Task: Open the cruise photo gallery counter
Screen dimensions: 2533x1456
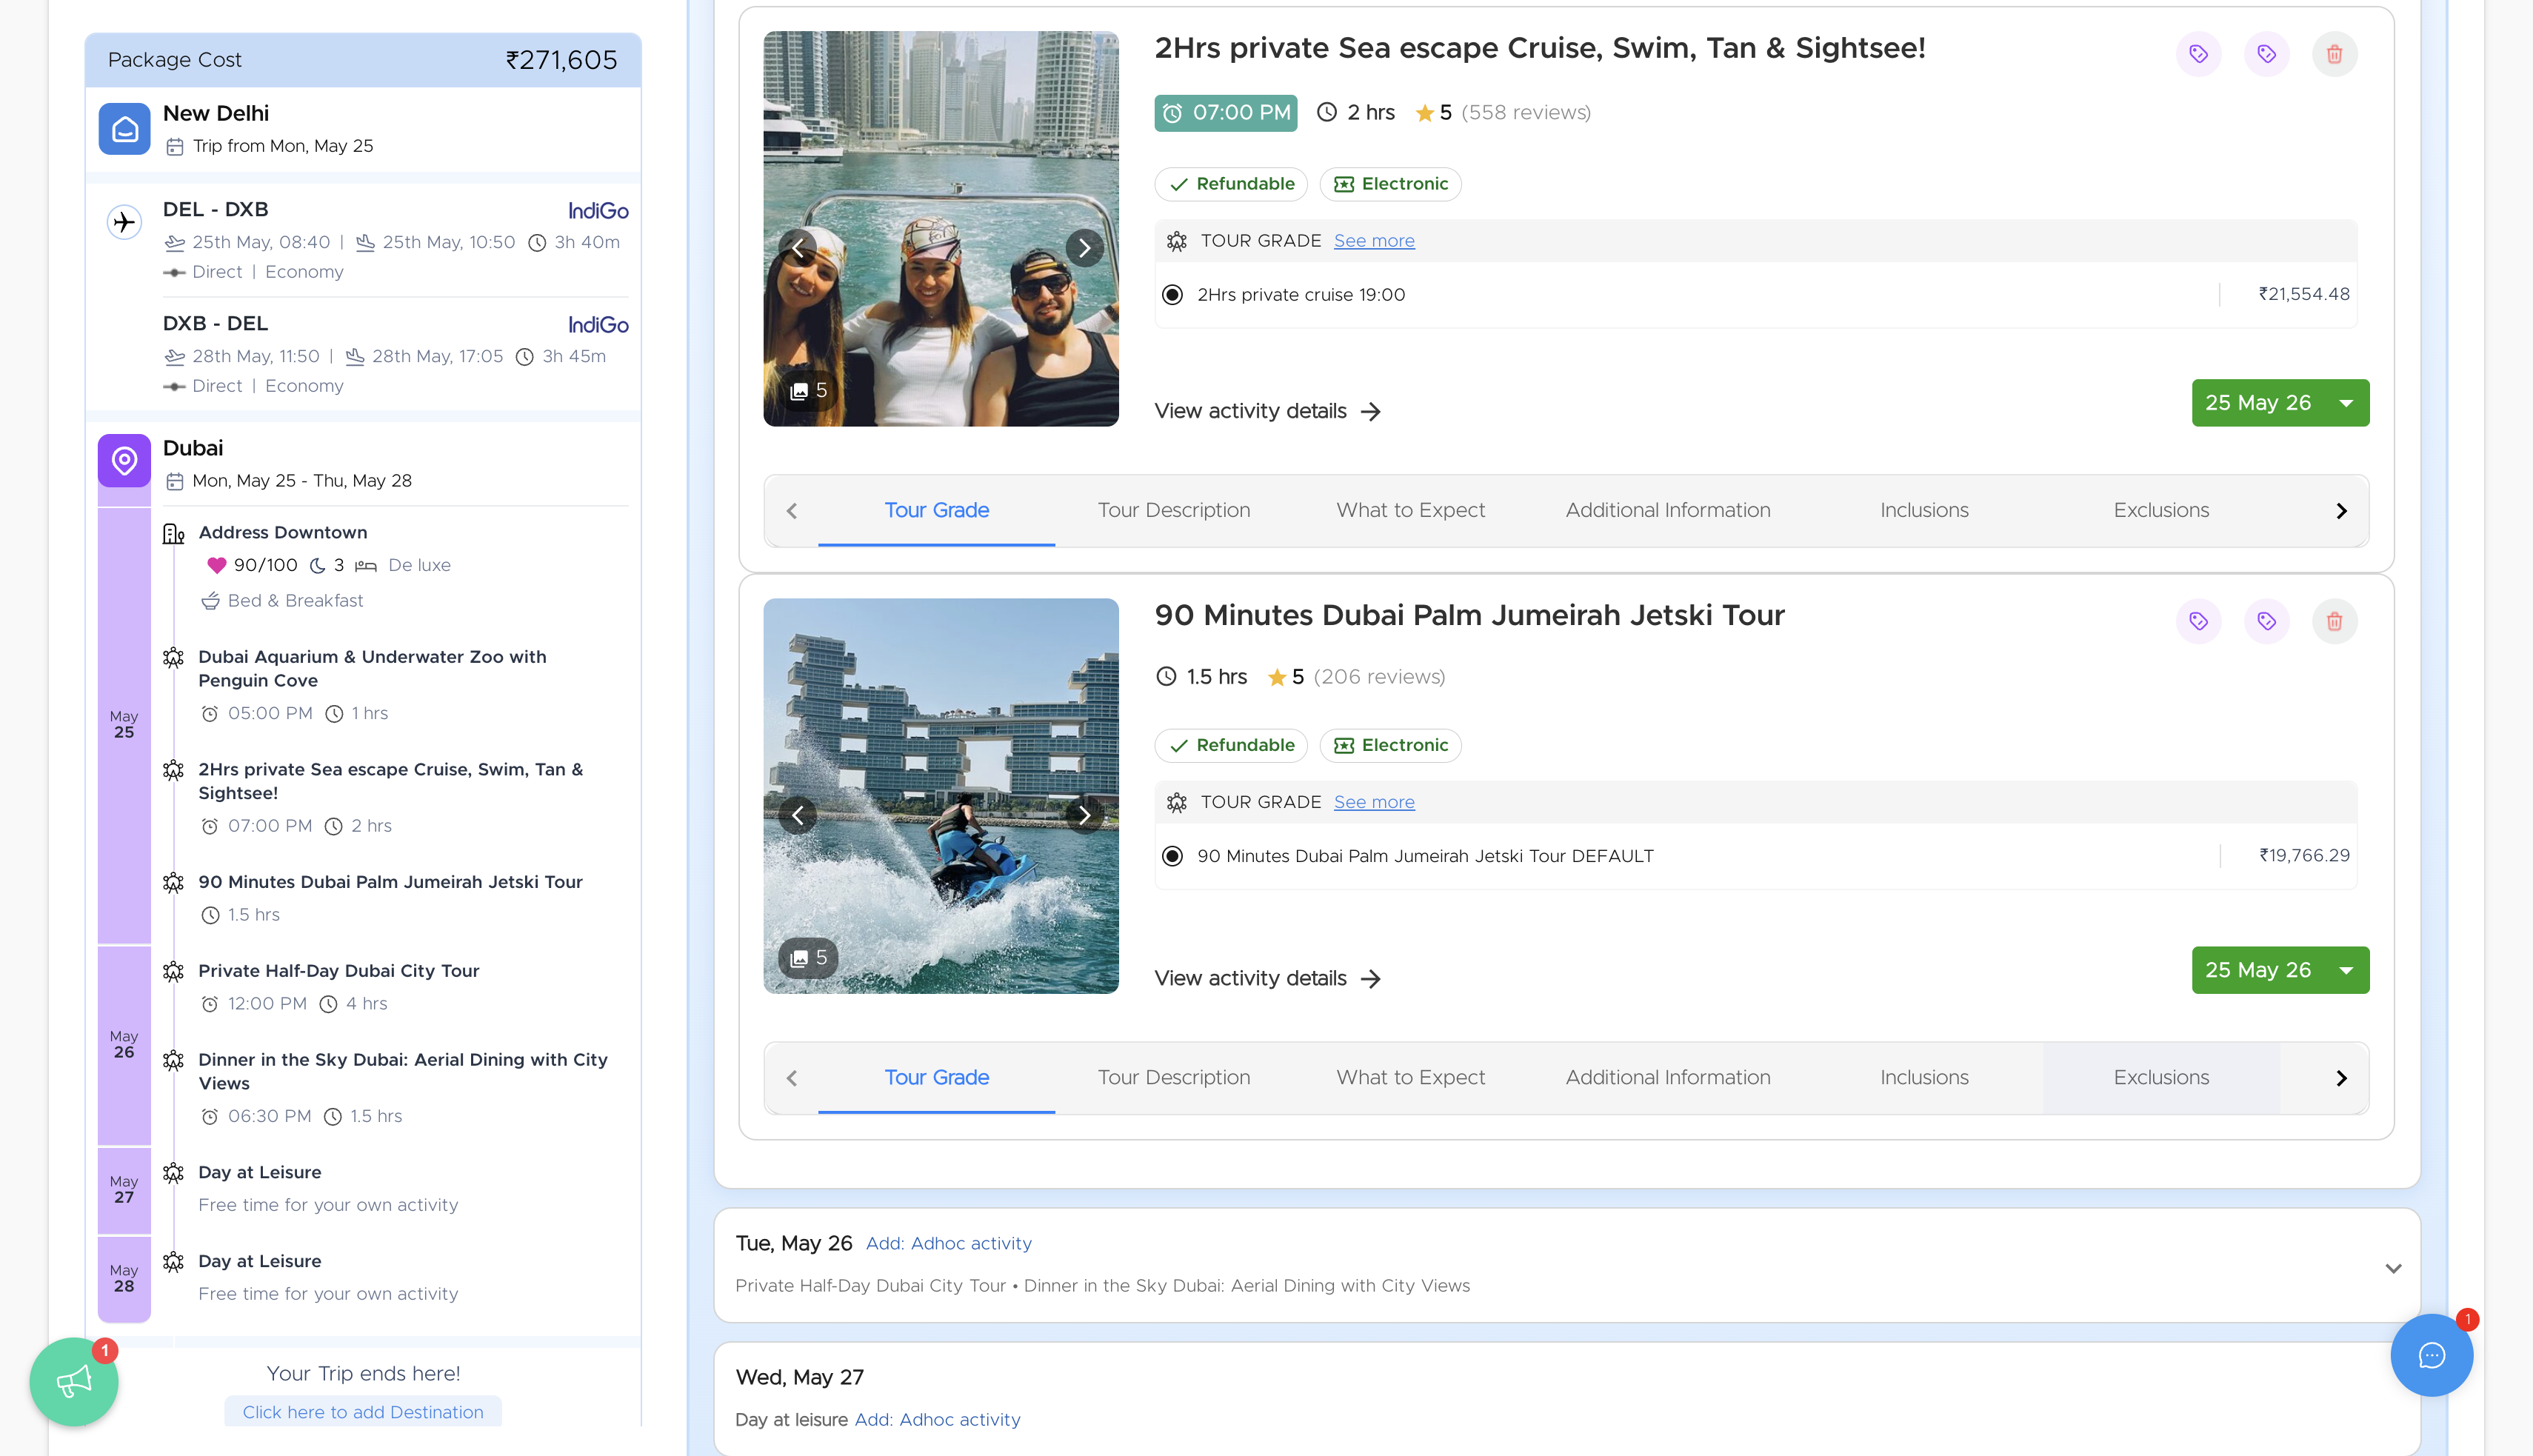Action: point(808,391)
